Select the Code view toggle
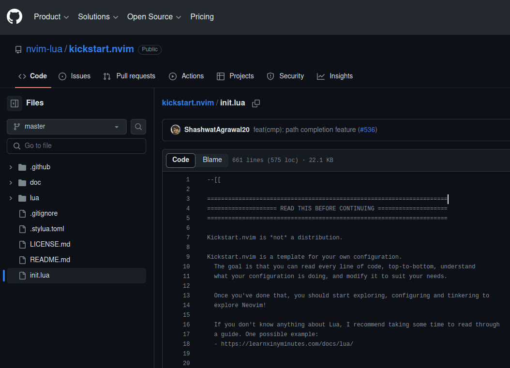 (x=180, y=160)
